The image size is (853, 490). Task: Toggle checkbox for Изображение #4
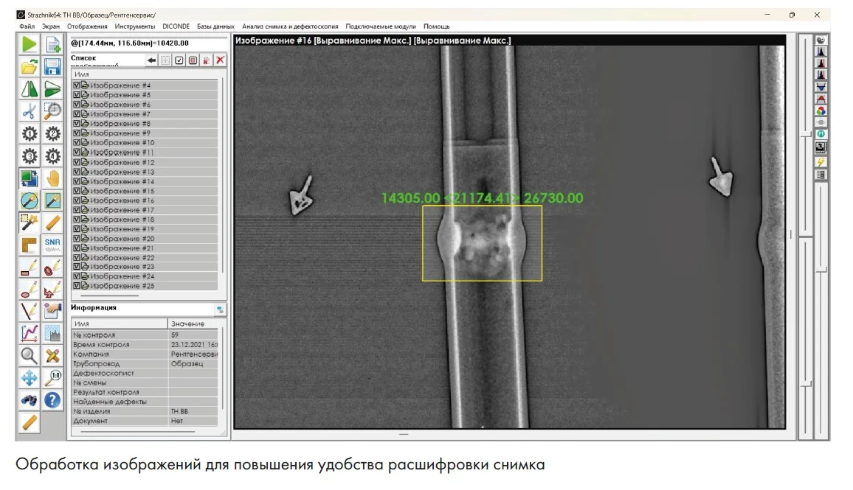[x=77, y=85]
